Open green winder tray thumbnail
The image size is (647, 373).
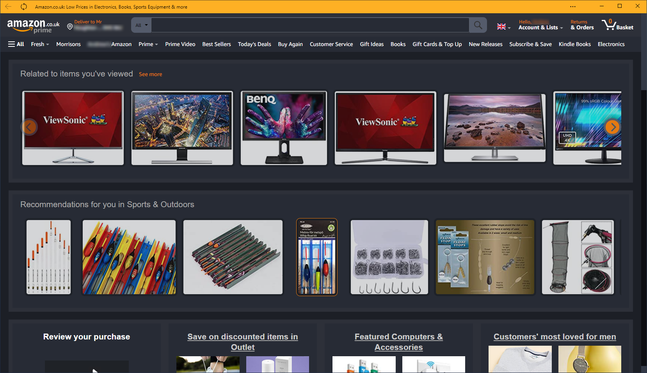pyautogui.click(x=233, y=257)
